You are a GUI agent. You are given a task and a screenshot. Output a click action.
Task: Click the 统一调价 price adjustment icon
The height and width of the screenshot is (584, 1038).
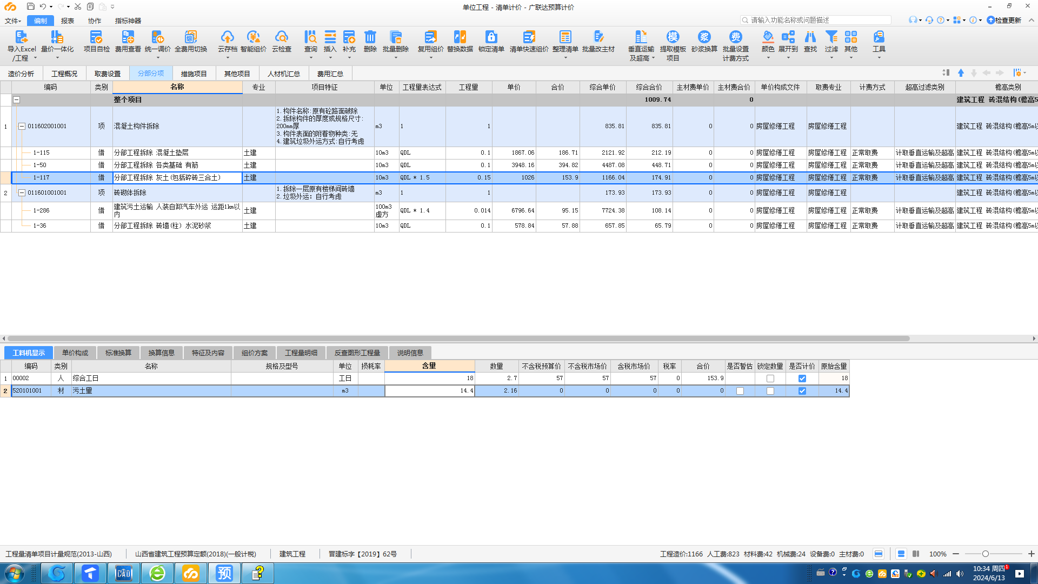tap(157, 37)
